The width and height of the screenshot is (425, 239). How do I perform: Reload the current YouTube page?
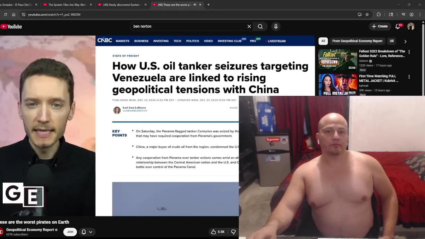click(x=5, y=15)
